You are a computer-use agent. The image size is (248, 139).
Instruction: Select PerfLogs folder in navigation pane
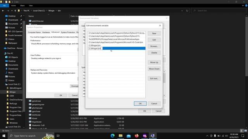[13, 103]
